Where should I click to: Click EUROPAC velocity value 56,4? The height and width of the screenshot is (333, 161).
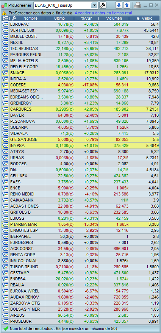[x=154, y=24]
